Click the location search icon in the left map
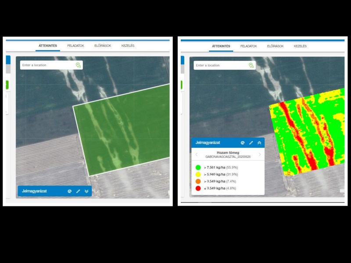This screenshot has width=351, height=263. (x=78, y=65)
